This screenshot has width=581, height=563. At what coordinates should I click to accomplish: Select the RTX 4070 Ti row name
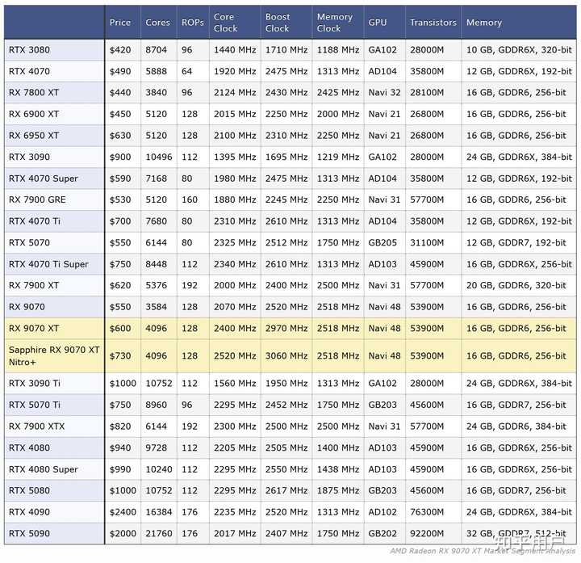click(x=35, y=221)
